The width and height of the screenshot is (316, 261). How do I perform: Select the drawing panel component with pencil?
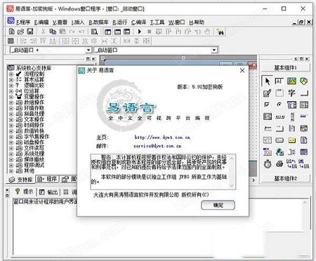(x=267, y=93)
